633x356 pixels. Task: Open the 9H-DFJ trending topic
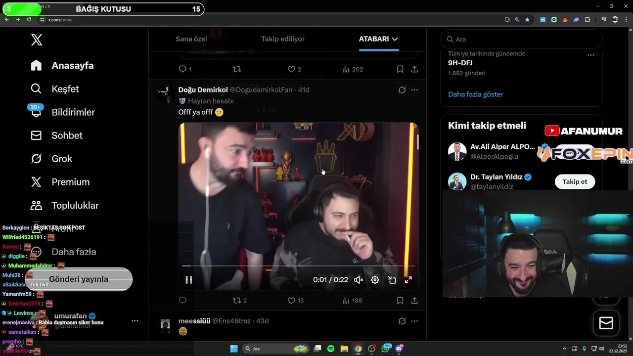coord(461,63)
